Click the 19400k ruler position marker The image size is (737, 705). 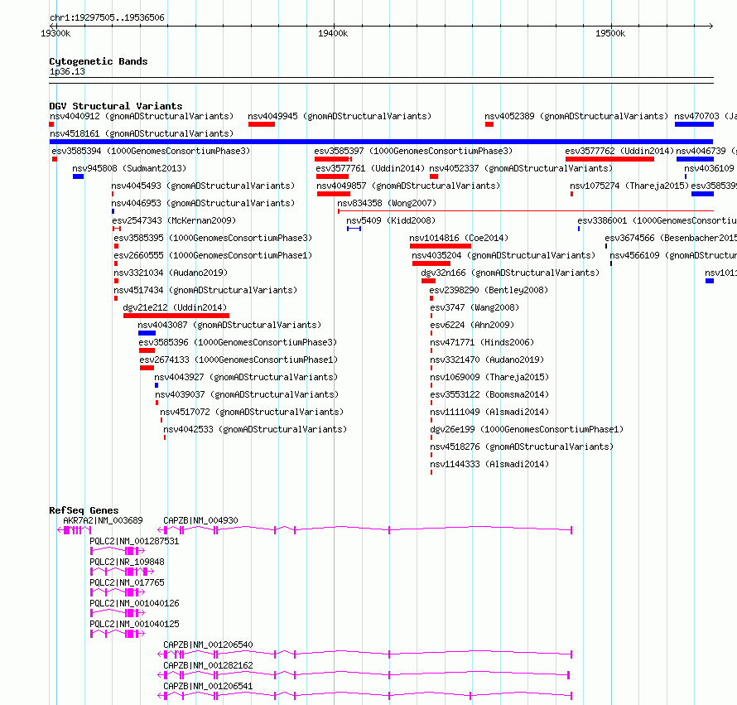333,33
